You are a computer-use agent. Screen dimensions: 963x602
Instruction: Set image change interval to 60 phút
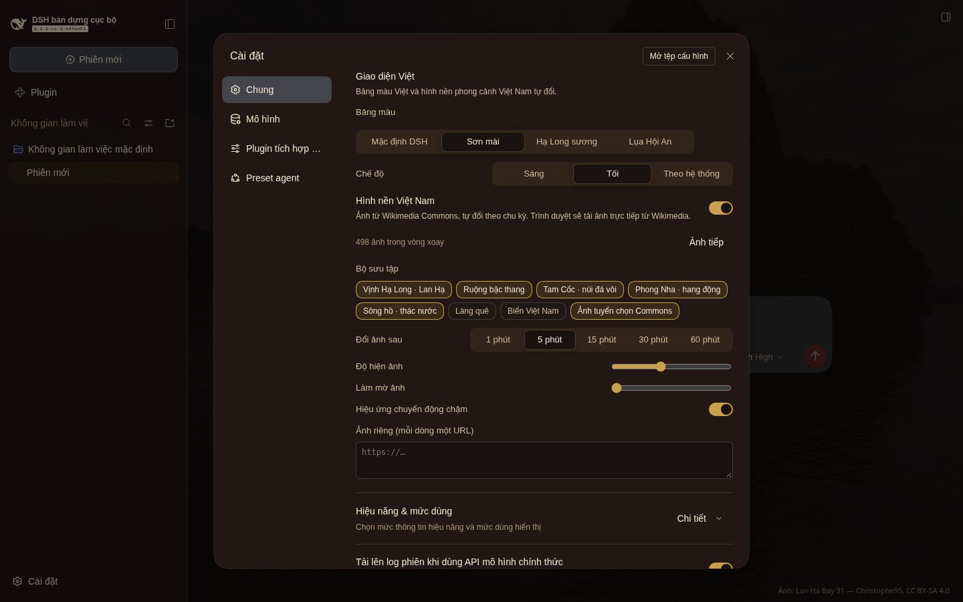tap(705, 340)
